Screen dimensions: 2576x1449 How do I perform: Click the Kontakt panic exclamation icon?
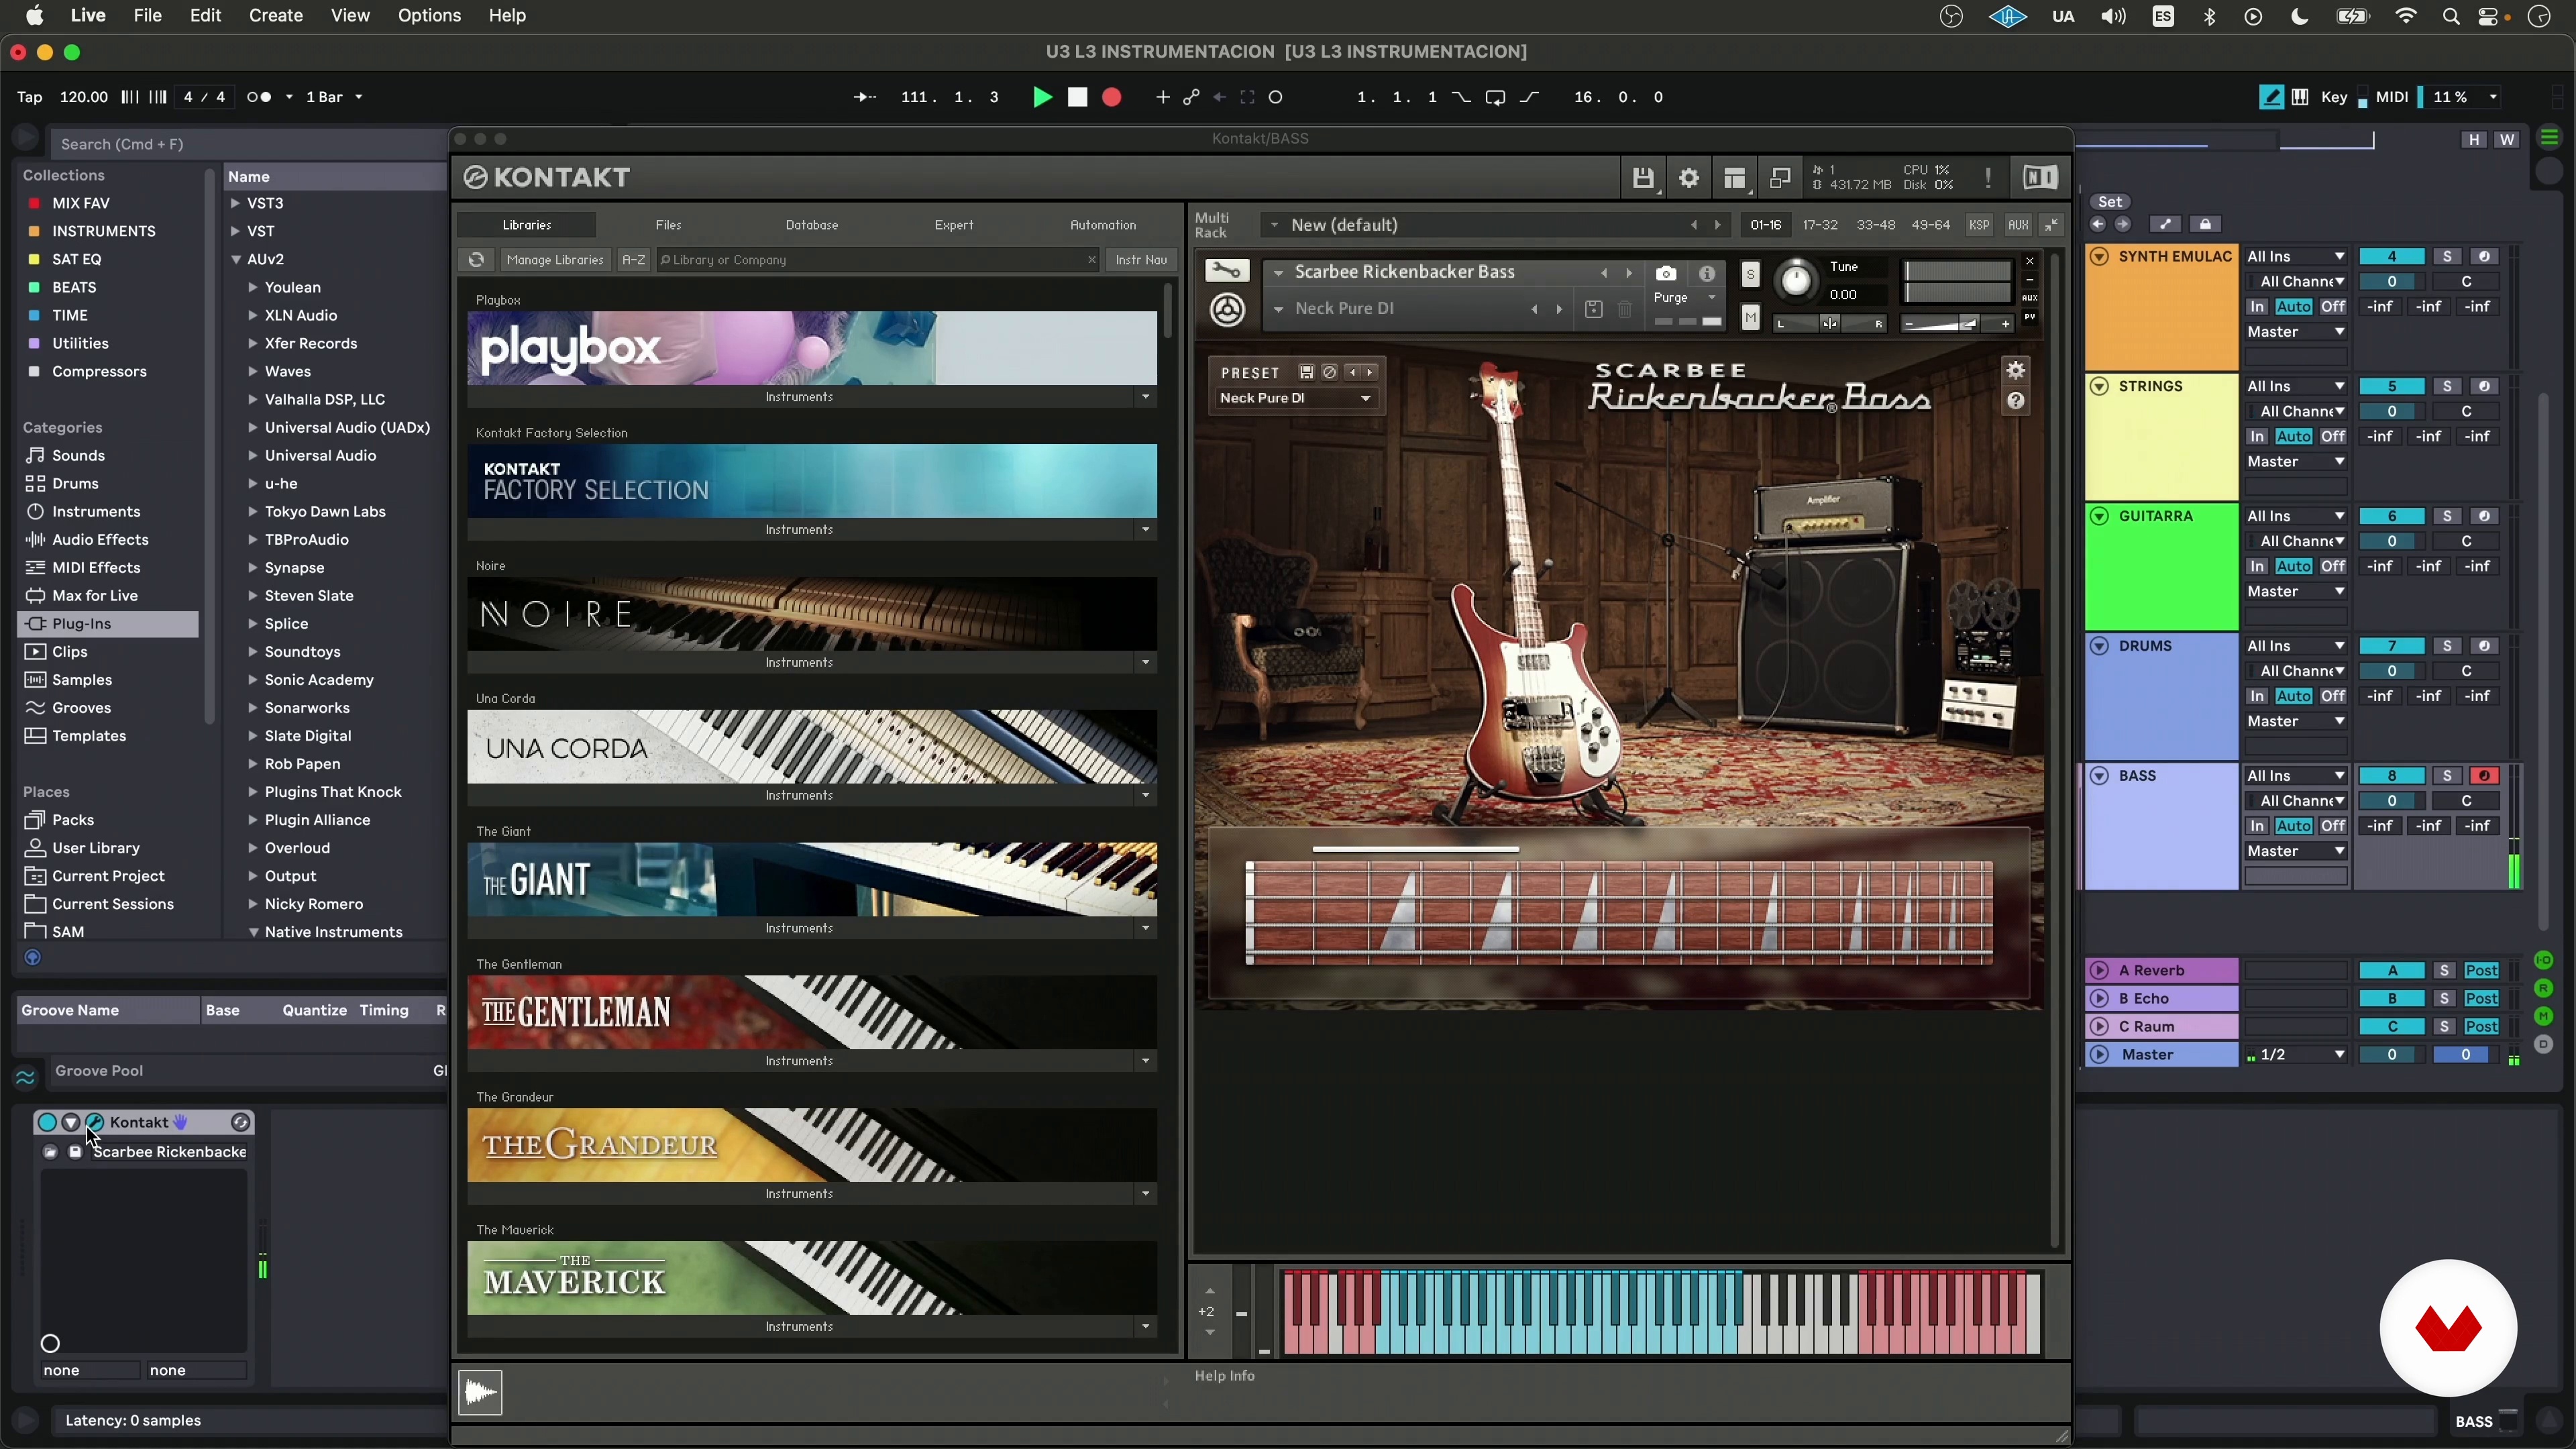click(1988, 178)
